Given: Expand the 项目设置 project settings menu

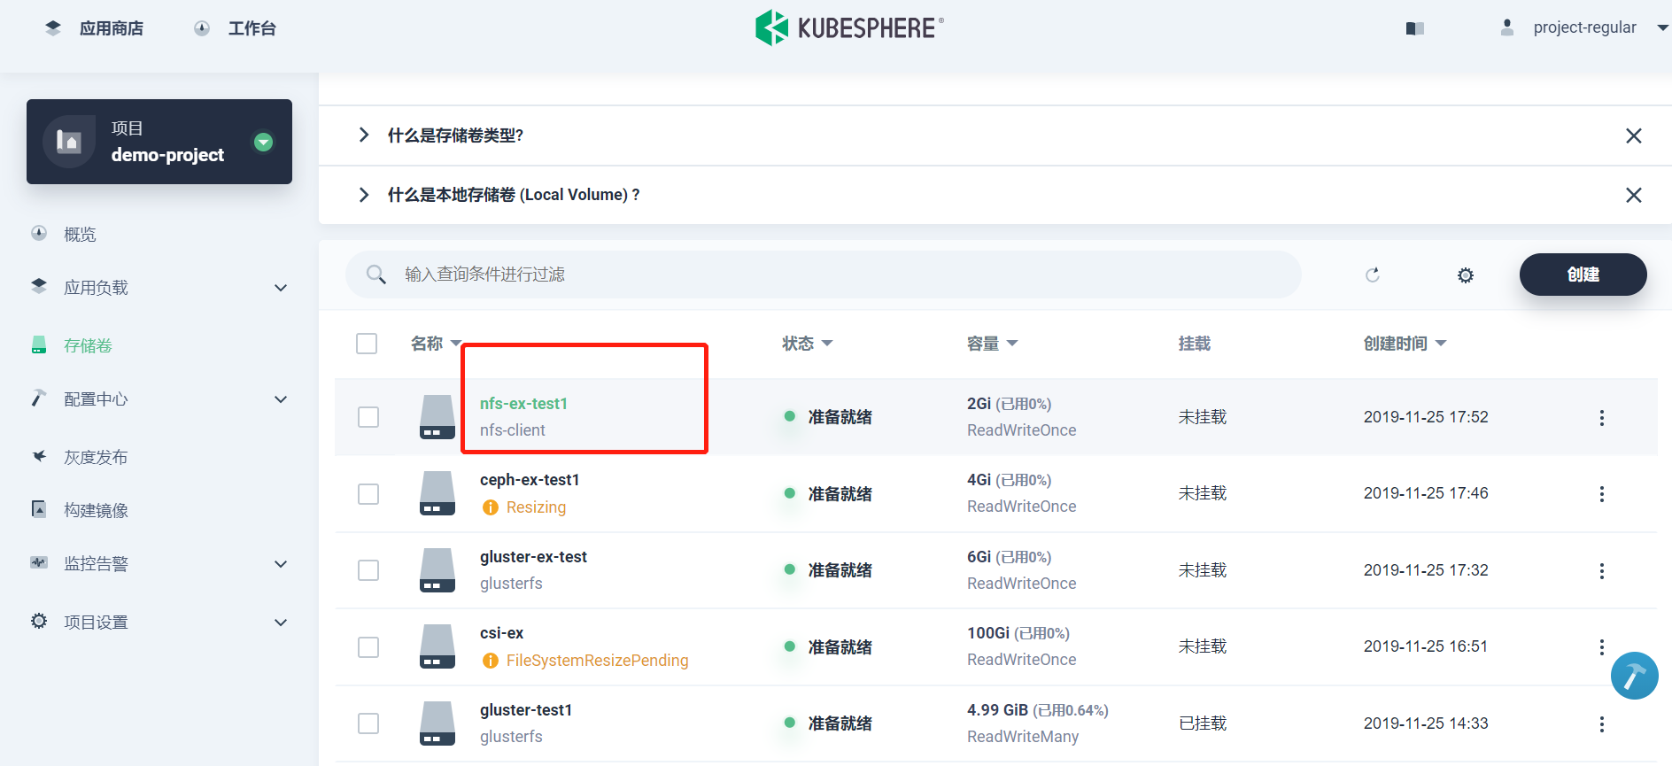Looking at the screenshot, I should pyautogui.click(x=159, y=622).
